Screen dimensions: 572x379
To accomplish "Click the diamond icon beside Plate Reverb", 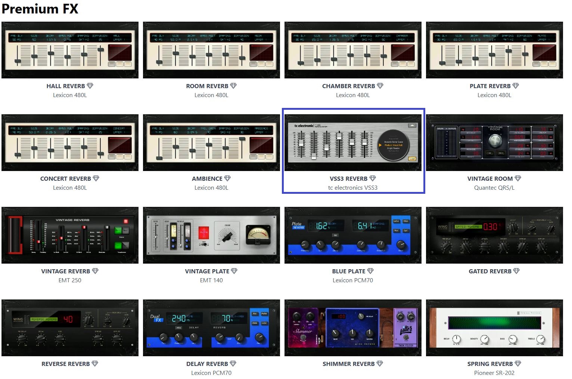I will (x=516, y=86).
